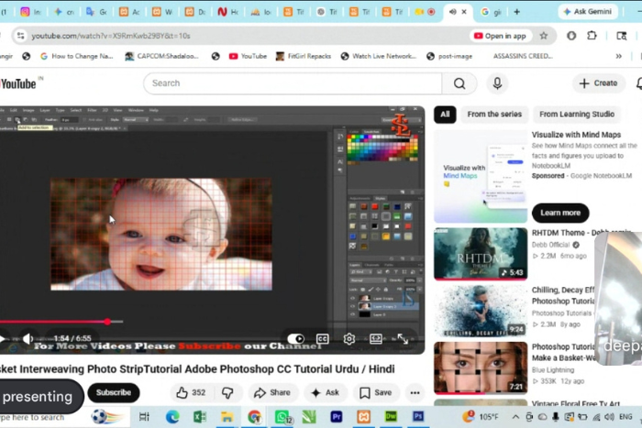This screenshot has height=428, width=642.
Task: Open XAMPP from the taskbar
Action: [363, 417]
